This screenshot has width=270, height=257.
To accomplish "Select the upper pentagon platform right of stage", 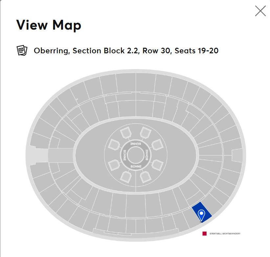I will pyautogui.click(x=158, y=144).
